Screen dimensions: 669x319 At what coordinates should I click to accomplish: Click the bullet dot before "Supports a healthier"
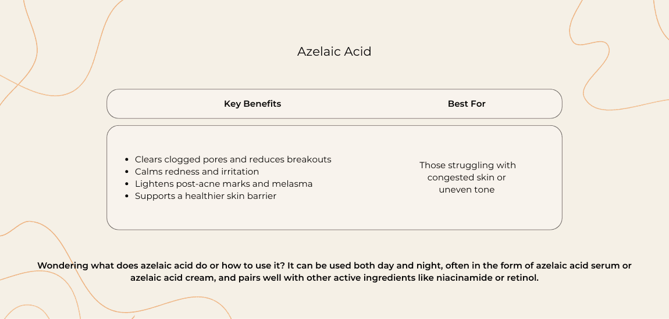127,197
